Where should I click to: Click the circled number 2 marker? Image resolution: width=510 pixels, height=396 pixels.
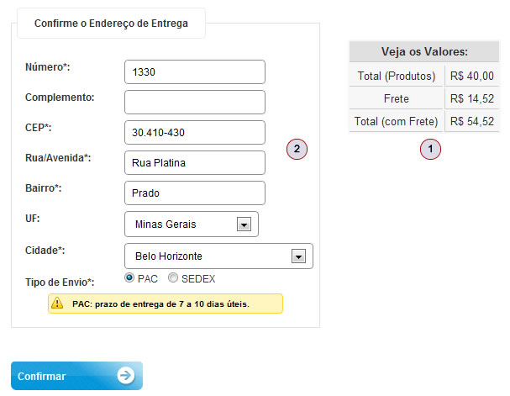[297, 150]
